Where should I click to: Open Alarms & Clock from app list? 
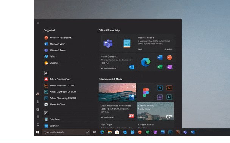tap(54, 105)
